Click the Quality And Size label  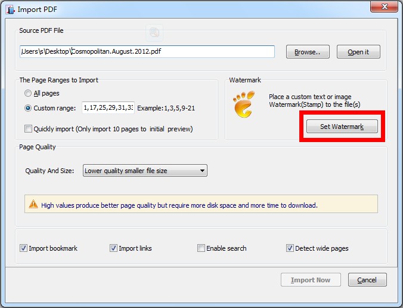(49, 171)
